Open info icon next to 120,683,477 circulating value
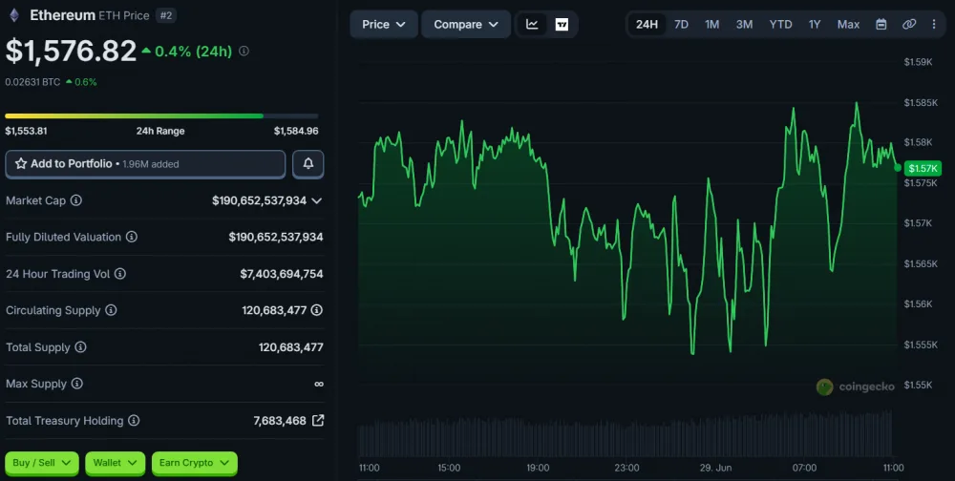The image size is (955, 481). [317, 310]
